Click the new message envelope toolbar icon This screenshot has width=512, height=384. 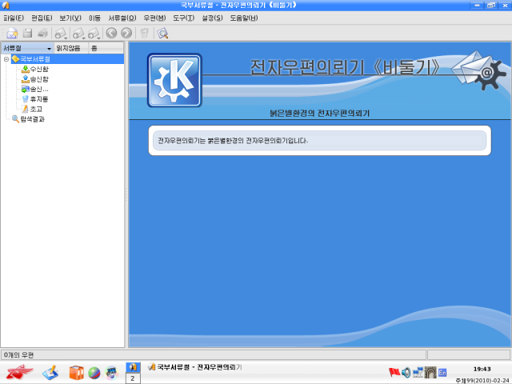[x=12, y=33]
